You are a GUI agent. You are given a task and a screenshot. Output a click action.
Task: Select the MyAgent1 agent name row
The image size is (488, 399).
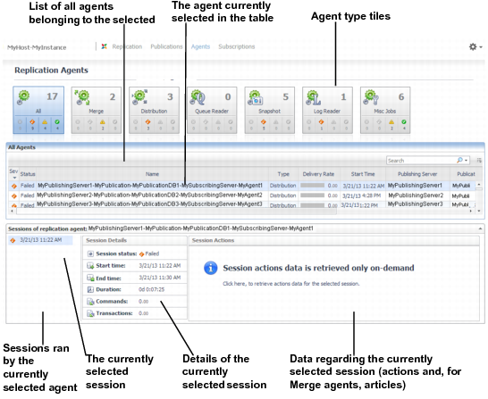pos(150,185)
